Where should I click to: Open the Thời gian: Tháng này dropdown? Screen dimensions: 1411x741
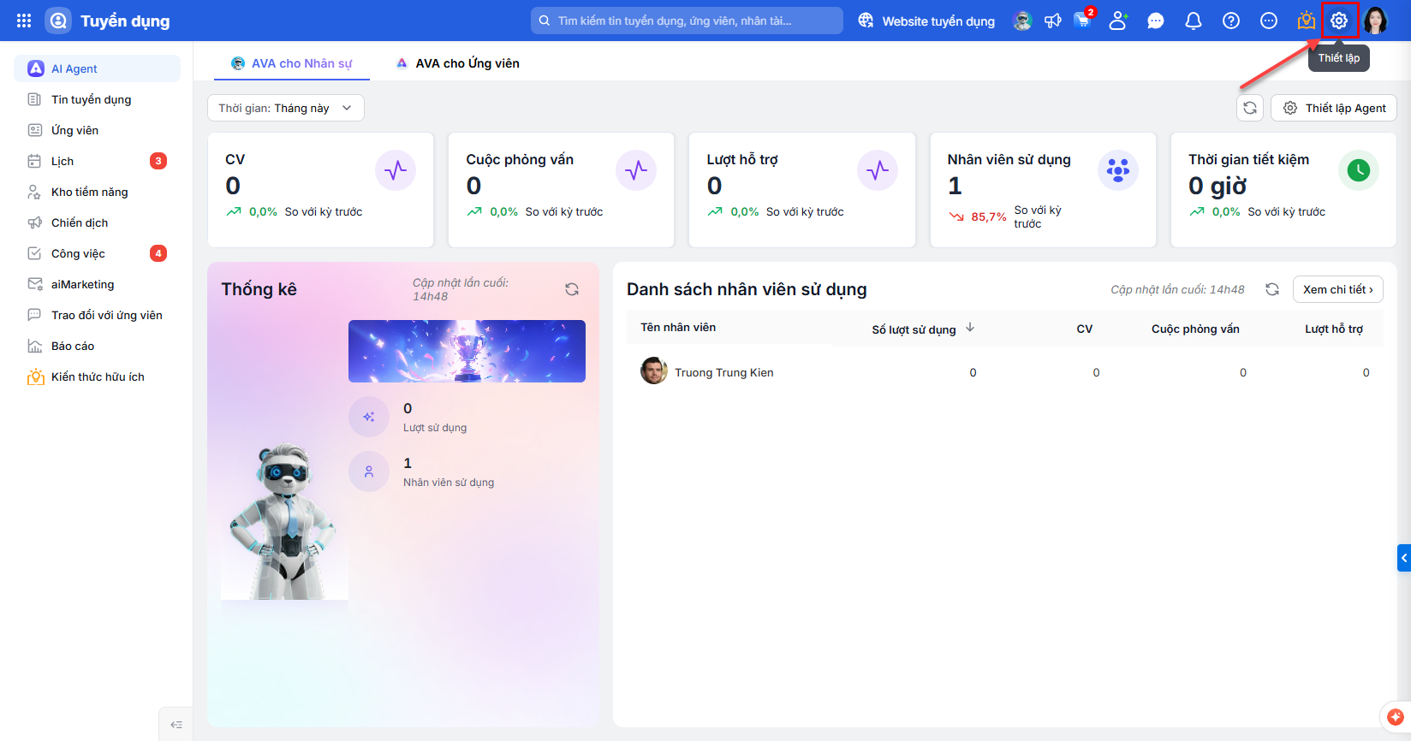click(286, 108)
